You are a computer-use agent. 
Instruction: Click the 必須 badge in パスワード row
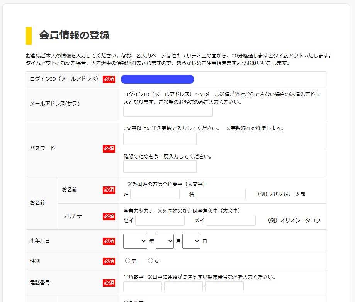tap(109, 148)
